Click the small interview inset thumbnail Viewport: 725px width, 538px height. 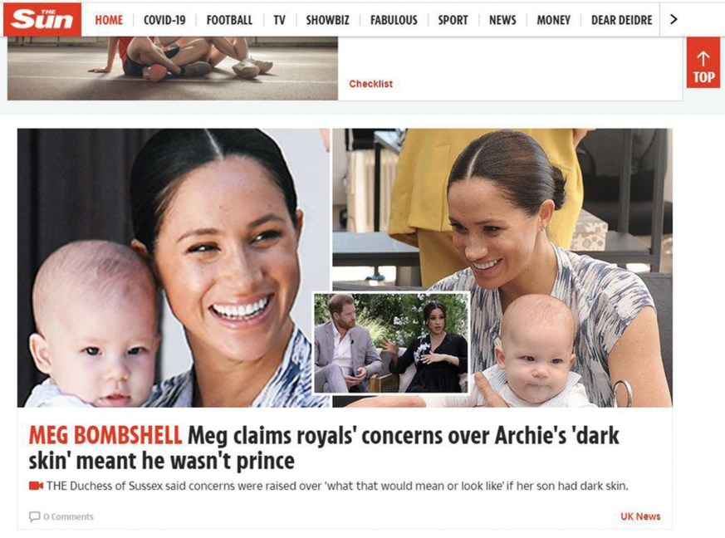point(391,343)
